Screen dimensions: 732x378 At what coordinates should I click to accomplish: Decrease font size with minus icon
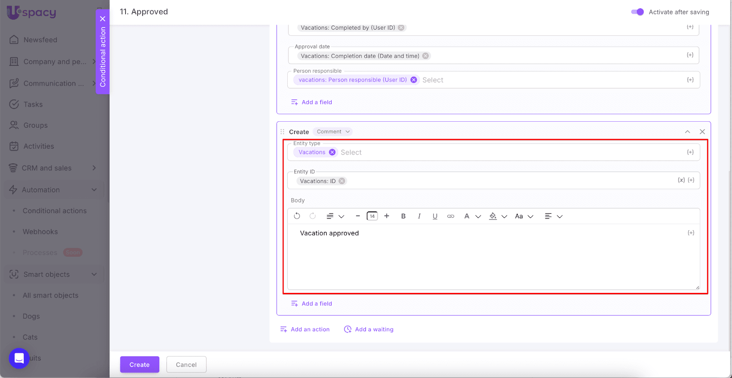coord(358,216)
